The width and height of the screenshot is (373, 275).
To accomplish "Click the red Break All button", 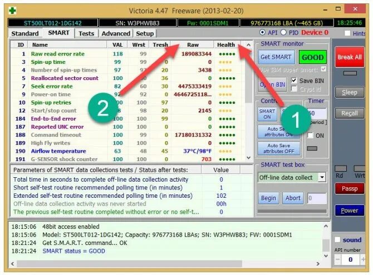I will [x=350, y=57].
